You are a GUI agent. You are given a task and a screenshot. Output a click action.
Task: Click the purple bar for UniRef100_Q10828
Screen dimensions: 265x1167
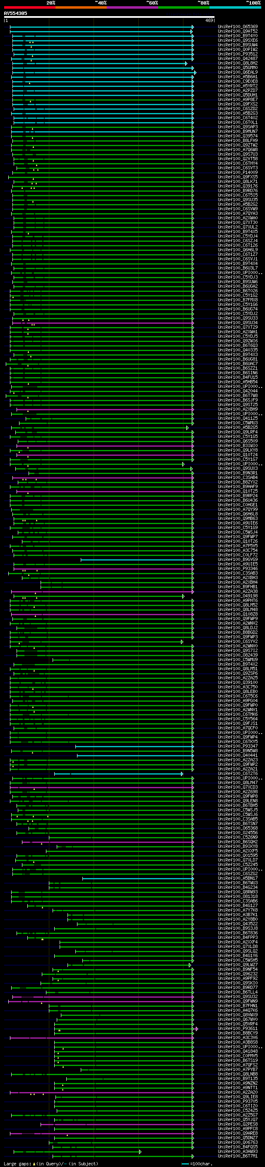point(102,614)
